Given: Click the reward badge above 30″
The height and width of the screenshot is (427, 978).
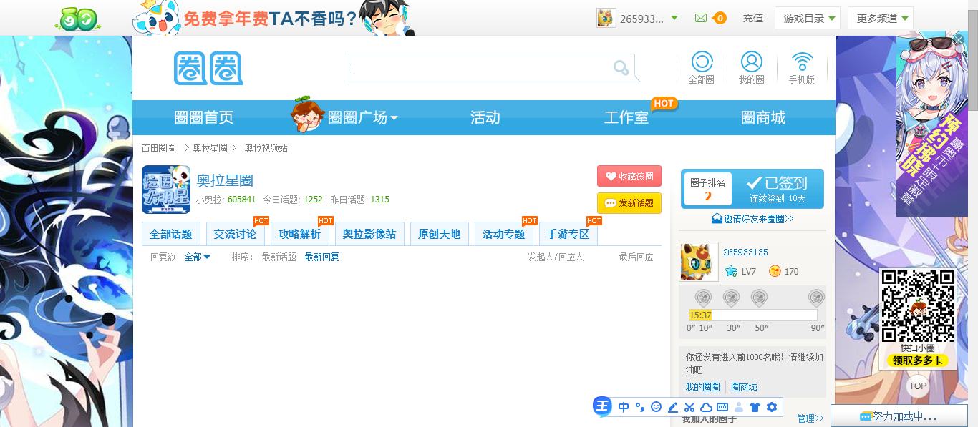Looking at the screenshot, I should (x=731, y=298).
